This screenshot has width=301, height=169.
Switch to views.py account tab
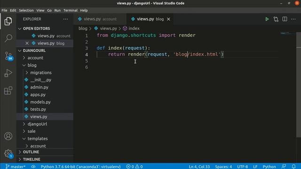tap(100, 19)
